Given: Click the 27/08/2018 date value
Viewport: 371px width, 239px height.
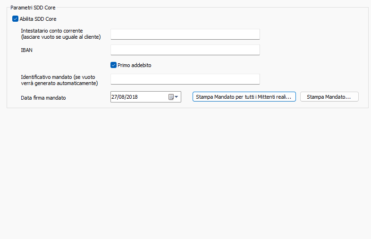Looking at the screenshot, I should click(x=125, y=97).
